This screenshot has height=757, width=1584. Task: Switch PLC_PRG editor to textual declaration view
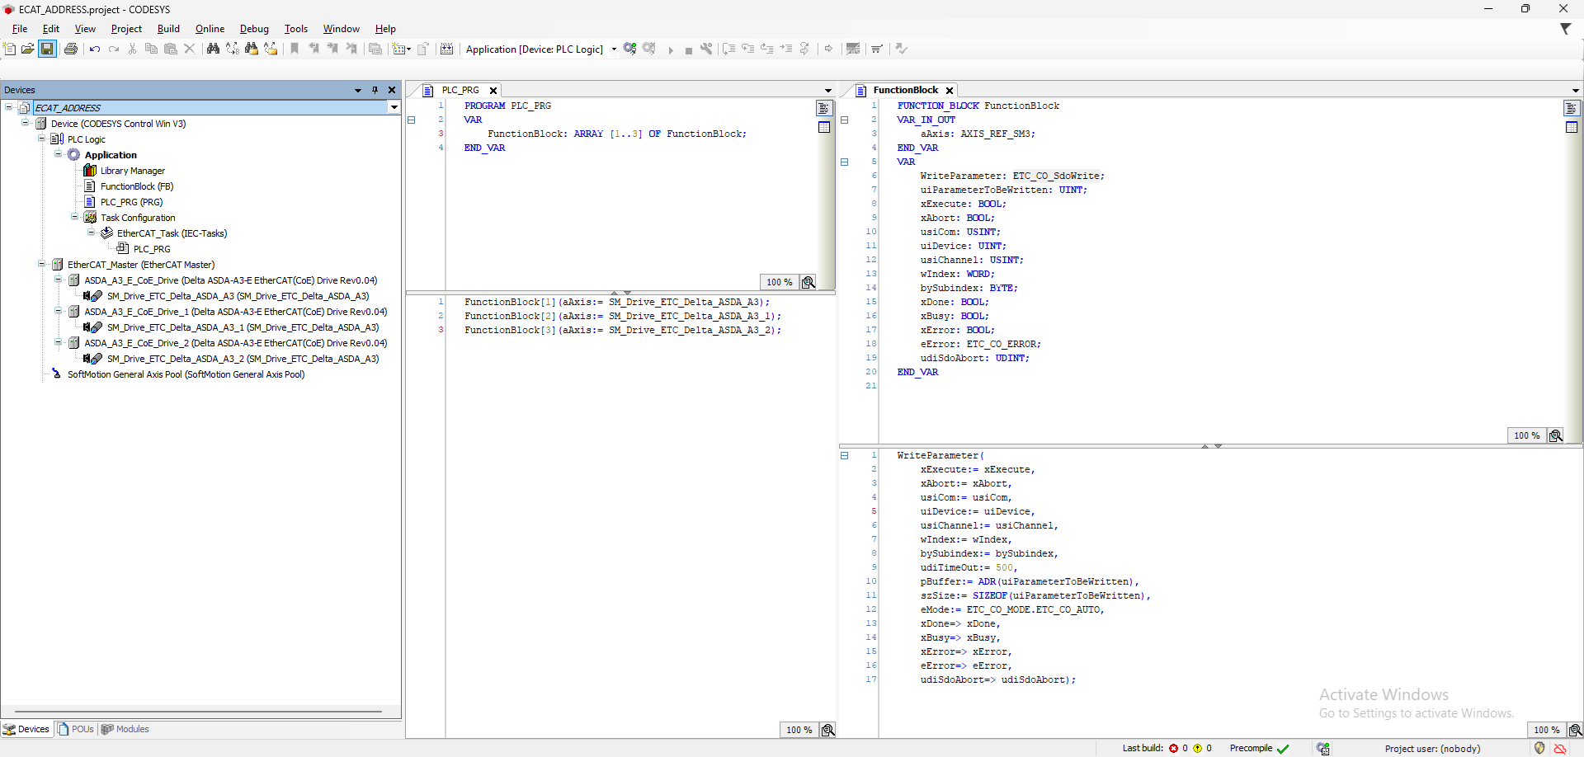pos(824,108)
